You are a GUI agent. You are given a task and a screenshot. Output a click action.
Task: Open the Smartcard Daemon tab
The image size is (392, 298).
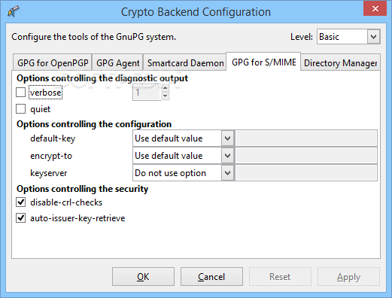click(x=185, y=62)
